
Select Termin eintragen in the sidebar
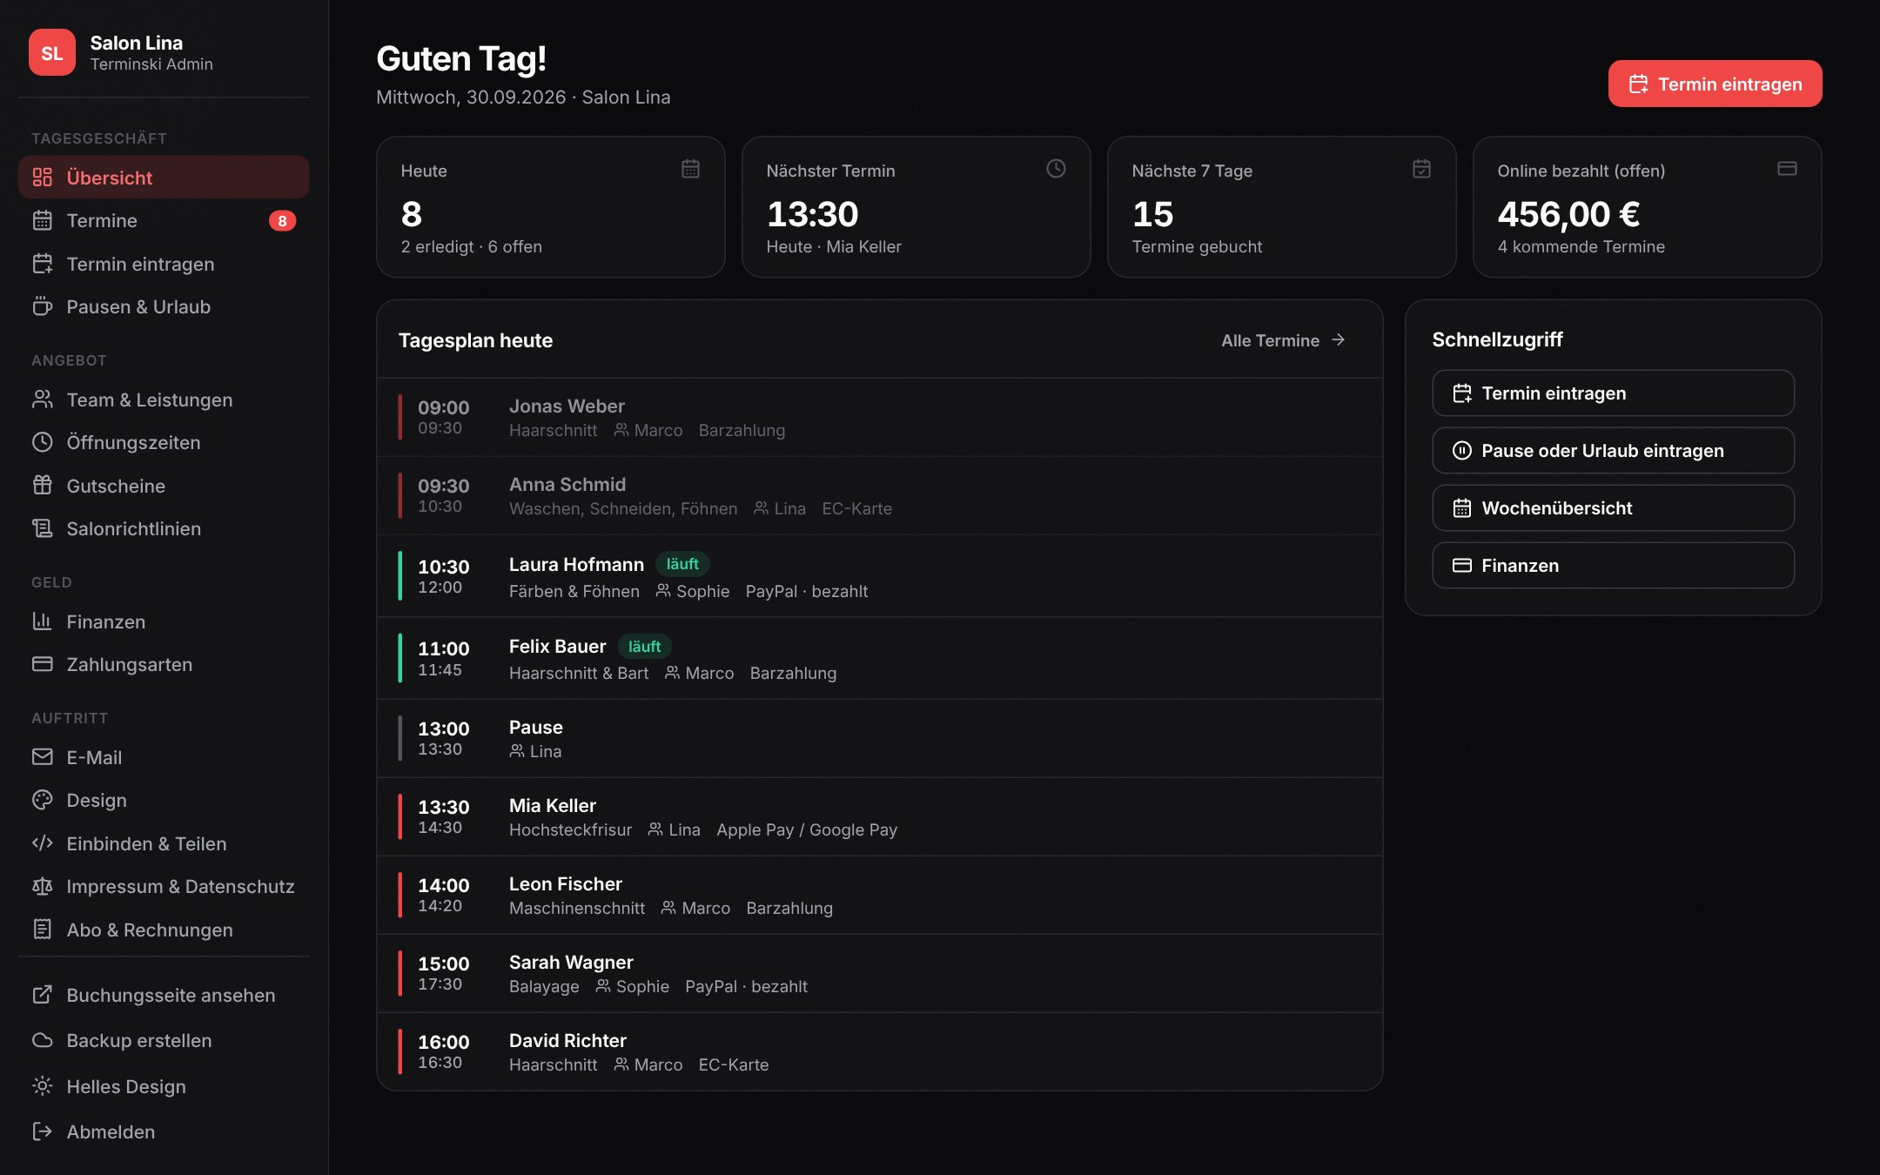(164, 264)
